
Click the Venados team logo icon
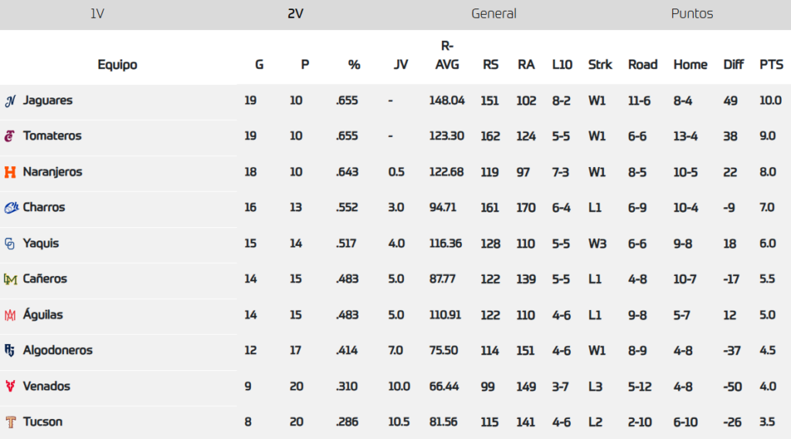click(10, 386)
